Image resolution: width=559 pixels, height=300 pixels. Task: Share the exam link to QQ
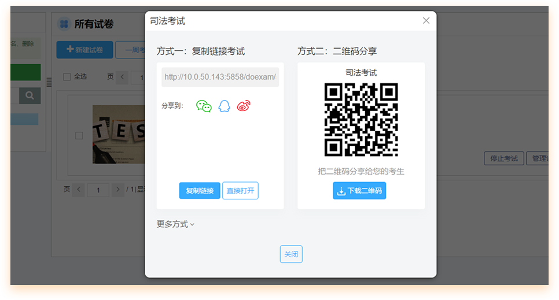pyautogui.click(x=225, y=106)
